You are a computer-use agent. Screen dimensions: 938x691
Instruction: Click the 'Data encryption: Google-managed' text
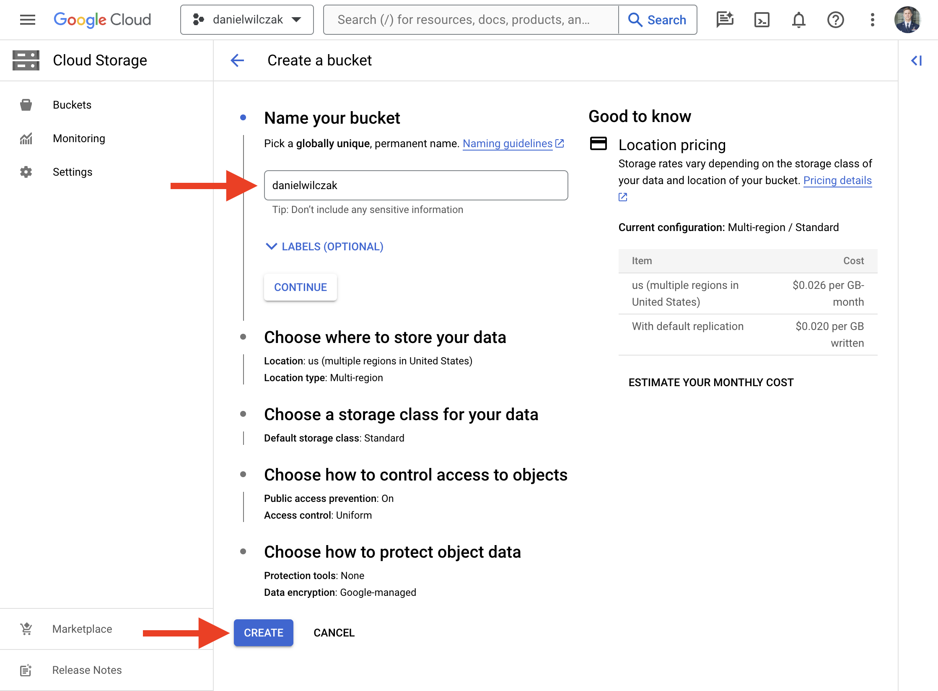pyautogui.click(x=340, y=592)
